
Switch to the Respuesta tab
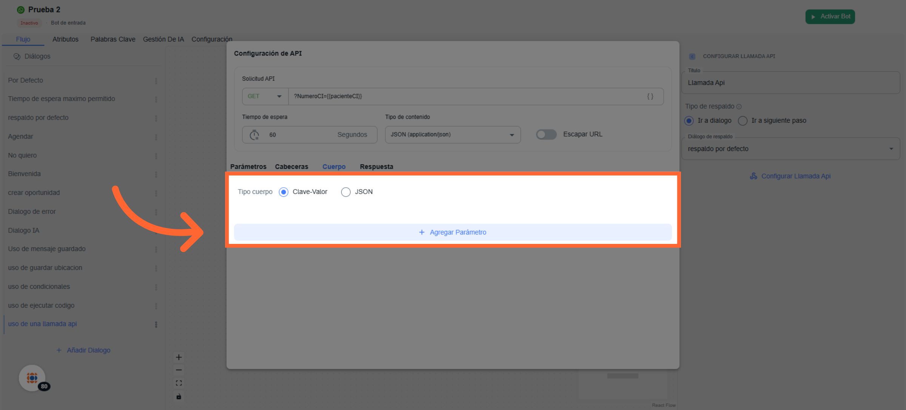376,166
